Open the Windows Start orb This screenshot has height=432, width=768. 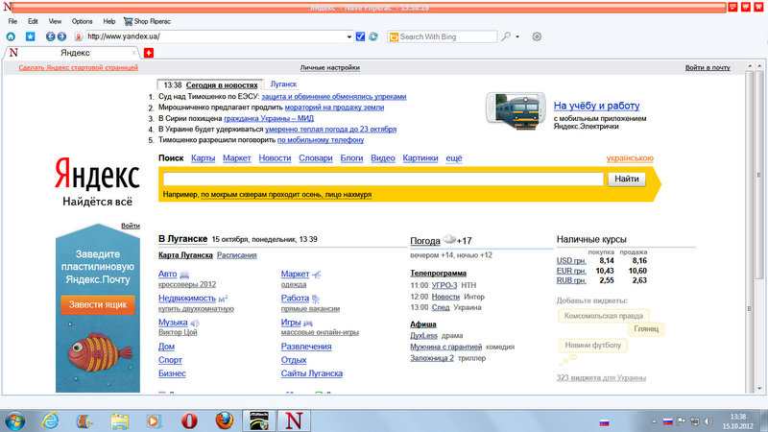(x=14, y=421)
